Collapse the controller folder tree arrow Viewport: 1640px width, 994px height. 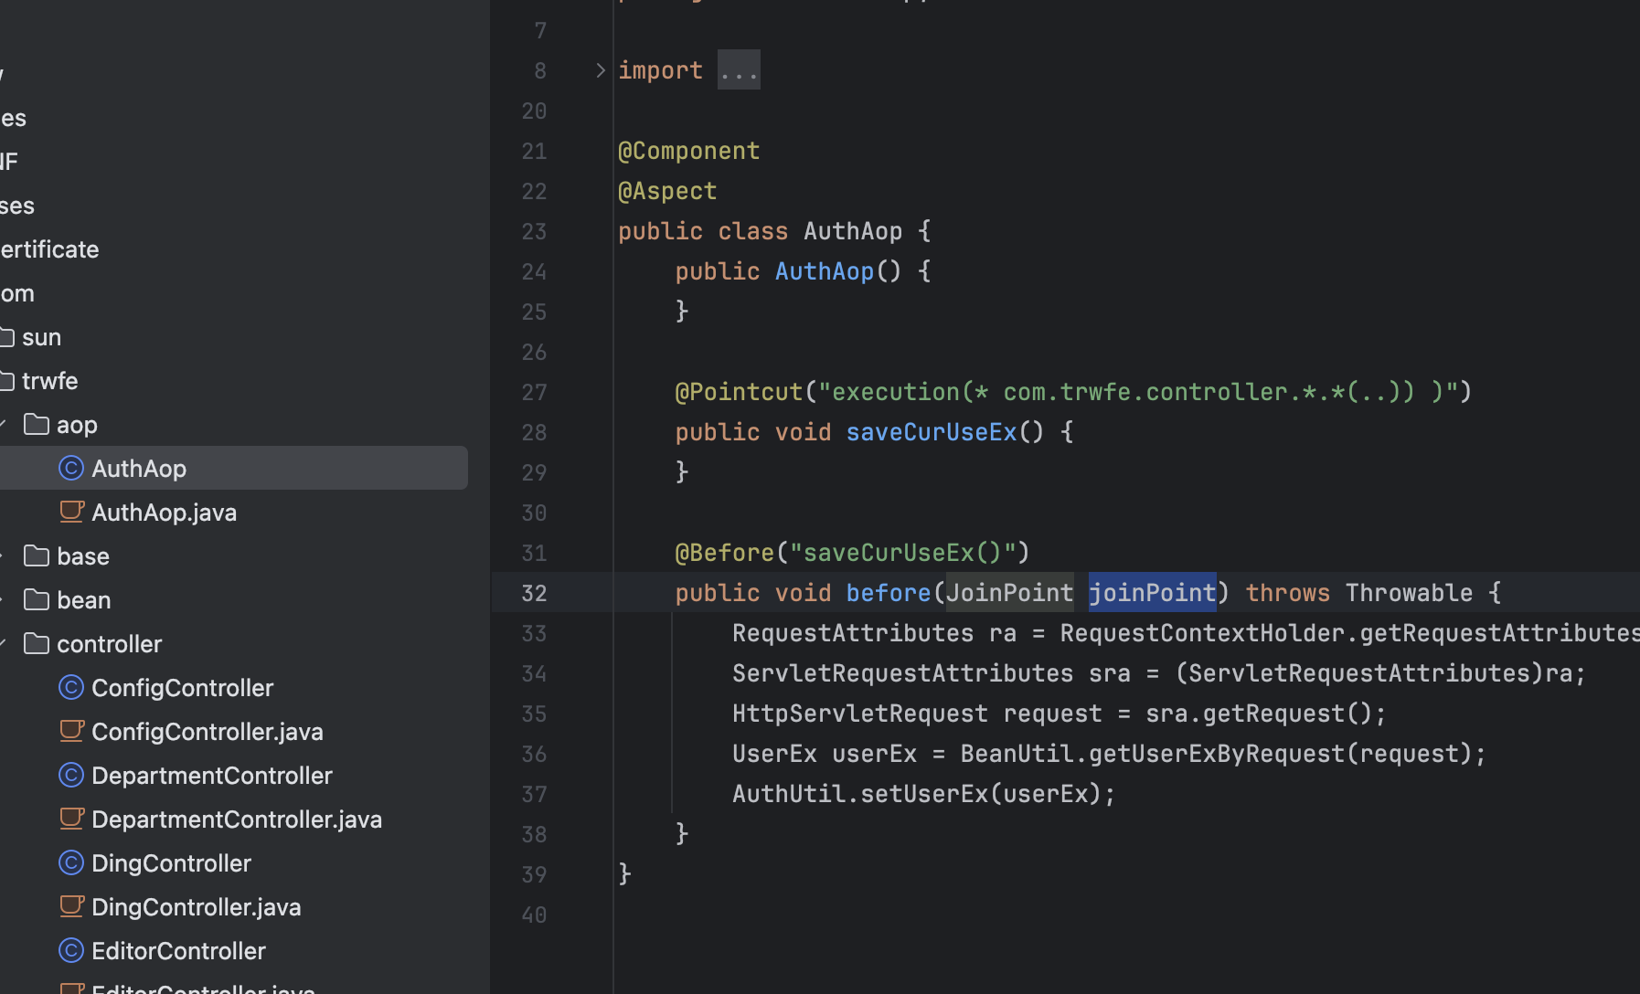pyautogui.click(x=4, y=644)
